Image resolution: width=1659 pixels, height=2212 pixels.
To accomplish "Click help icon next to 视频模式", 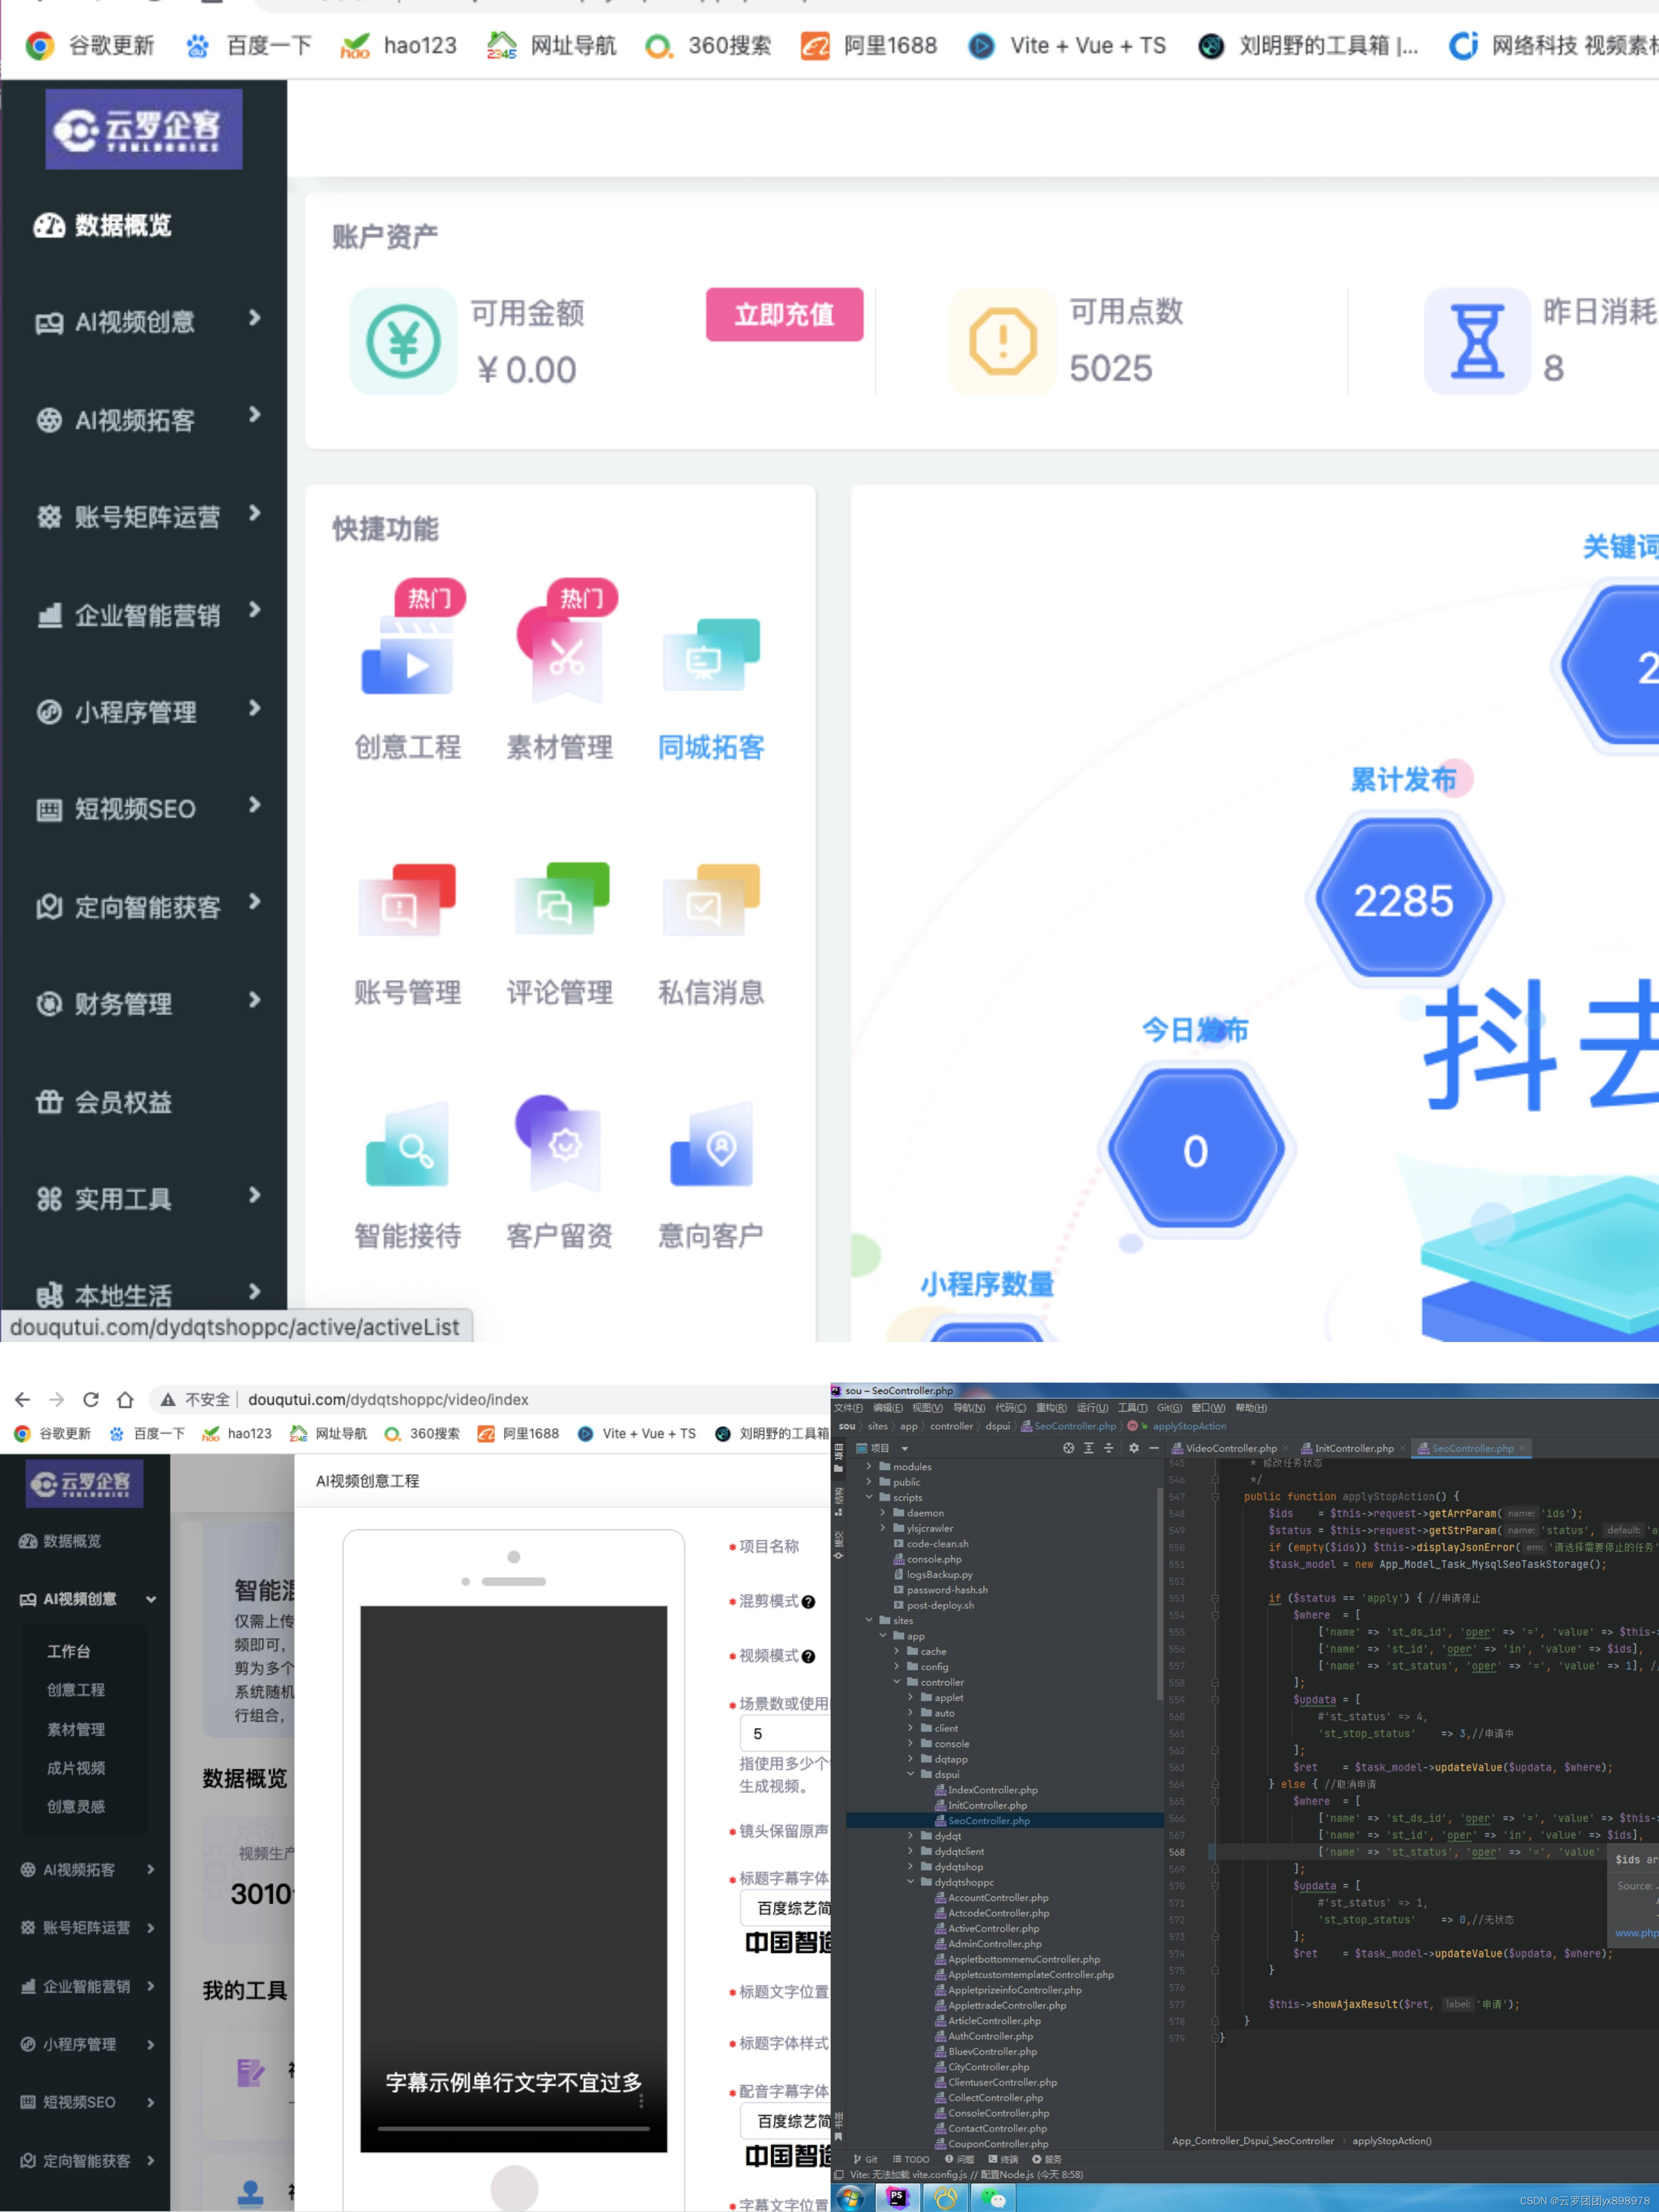I will tap(808, 1656).
